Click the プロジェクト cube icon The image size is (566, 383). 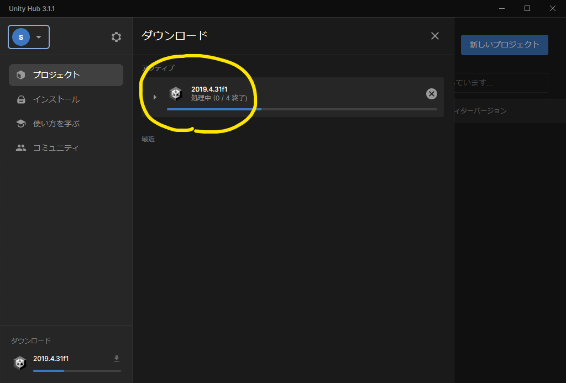[x=21, y=75]
